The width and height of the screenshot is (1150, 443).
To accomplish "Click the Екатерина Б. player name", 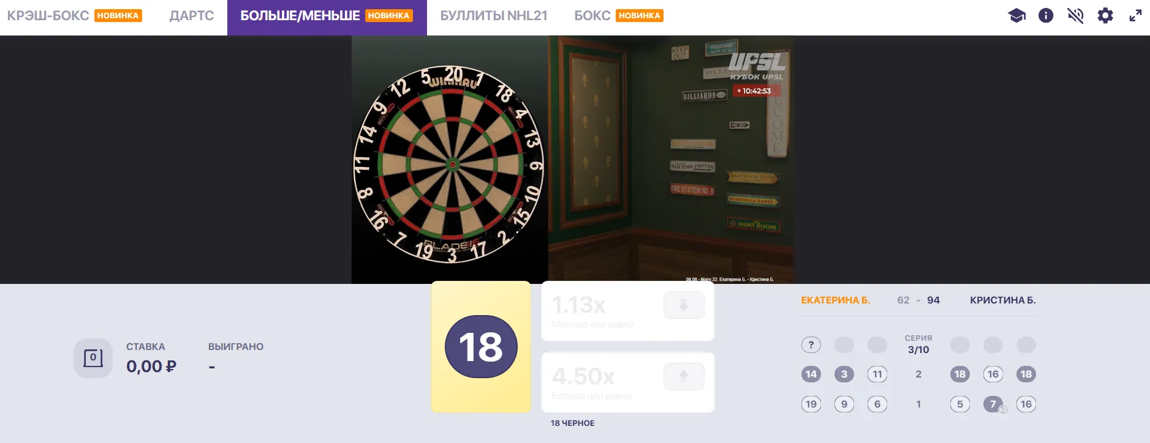I will pos(836,300).
